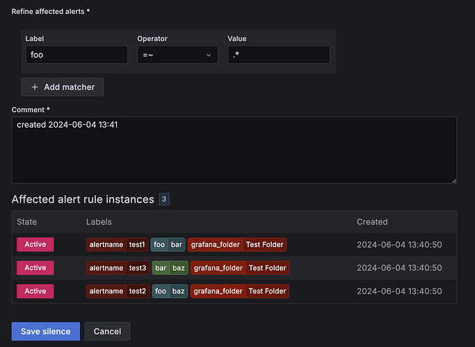Screen dimensions: 475x347
Task: Click the Active badge for test2 row
Action: tap(35, 291)
